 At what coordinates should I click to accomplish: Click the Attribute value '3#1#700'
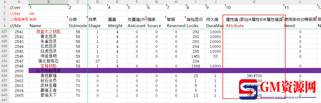tap(254, 76)
